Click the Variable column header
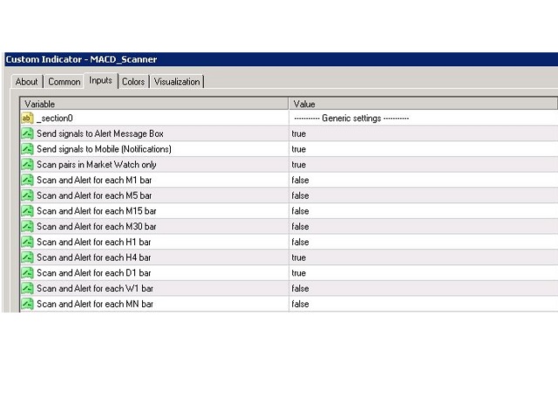 click(x=154, y=104)
